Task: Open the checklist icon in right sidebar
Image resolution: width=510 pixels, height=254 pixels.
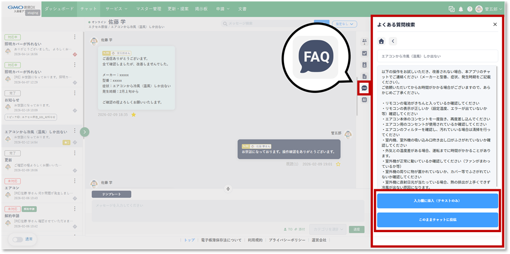Action: click(364, 53)
